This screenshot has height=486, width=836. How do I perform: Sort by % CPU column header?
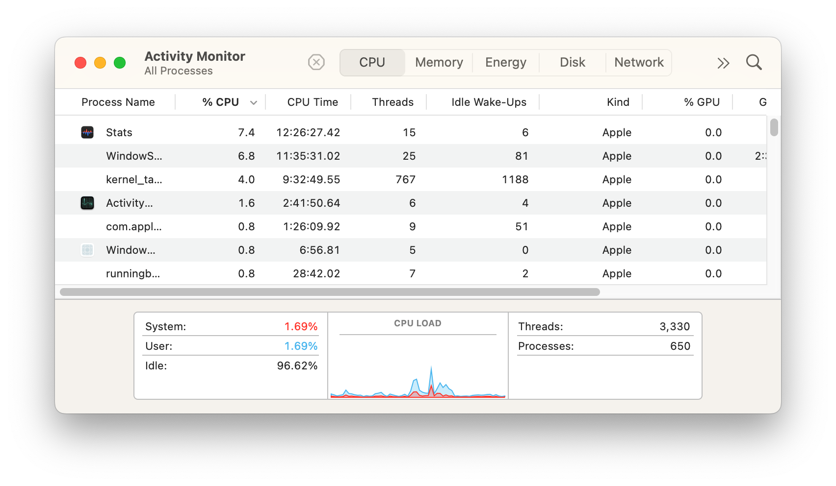pyautogui.click(x=221, y=102)
